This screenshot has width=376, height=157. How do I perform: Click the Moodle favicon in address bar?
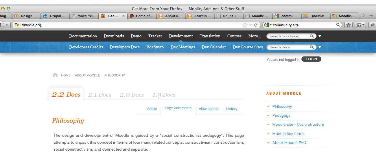tap(17, 25)
